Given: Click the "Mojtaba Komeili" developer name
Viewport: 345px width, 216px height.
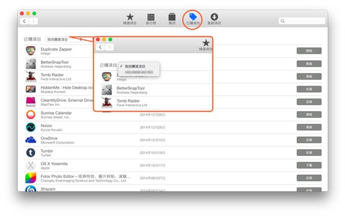Looking at the screenshot, I should click(x=53, y=92).
